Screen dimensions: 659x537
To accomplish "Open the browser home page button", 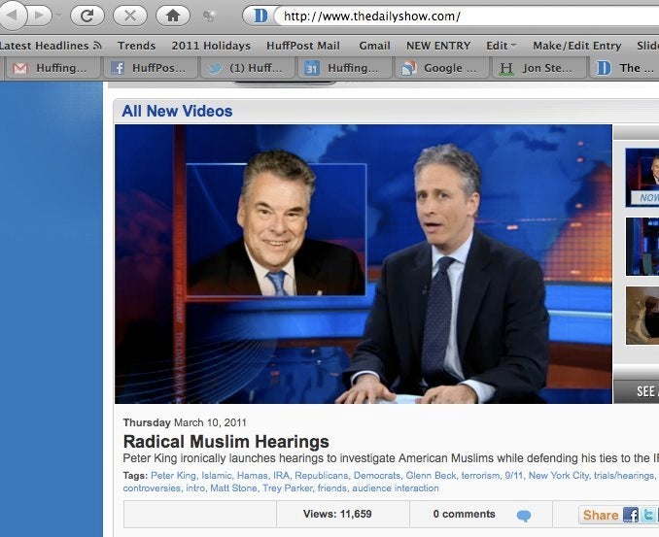I will click(173, 16).
